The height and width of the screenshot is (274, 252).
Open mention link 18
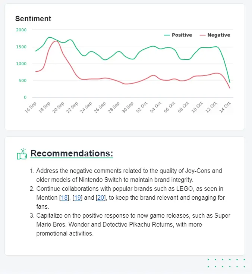coord(64,197)
